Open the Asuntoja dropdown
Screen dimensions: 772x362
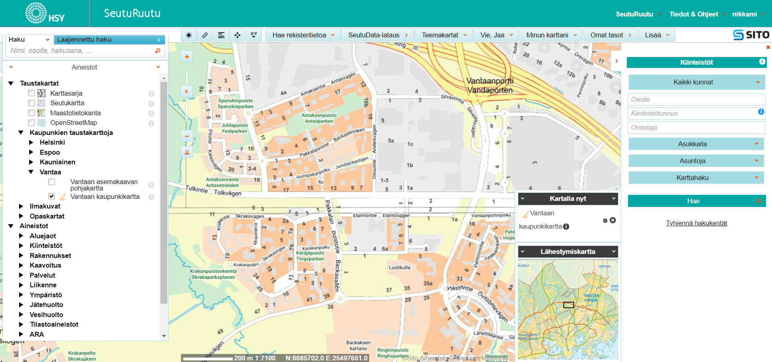[x=696, y=161]
